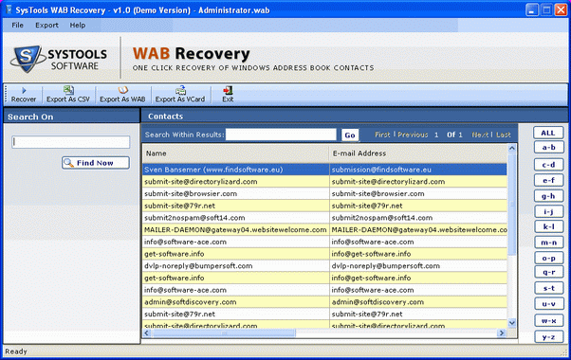Close the WAB Recovery window

tap(561, 9)
